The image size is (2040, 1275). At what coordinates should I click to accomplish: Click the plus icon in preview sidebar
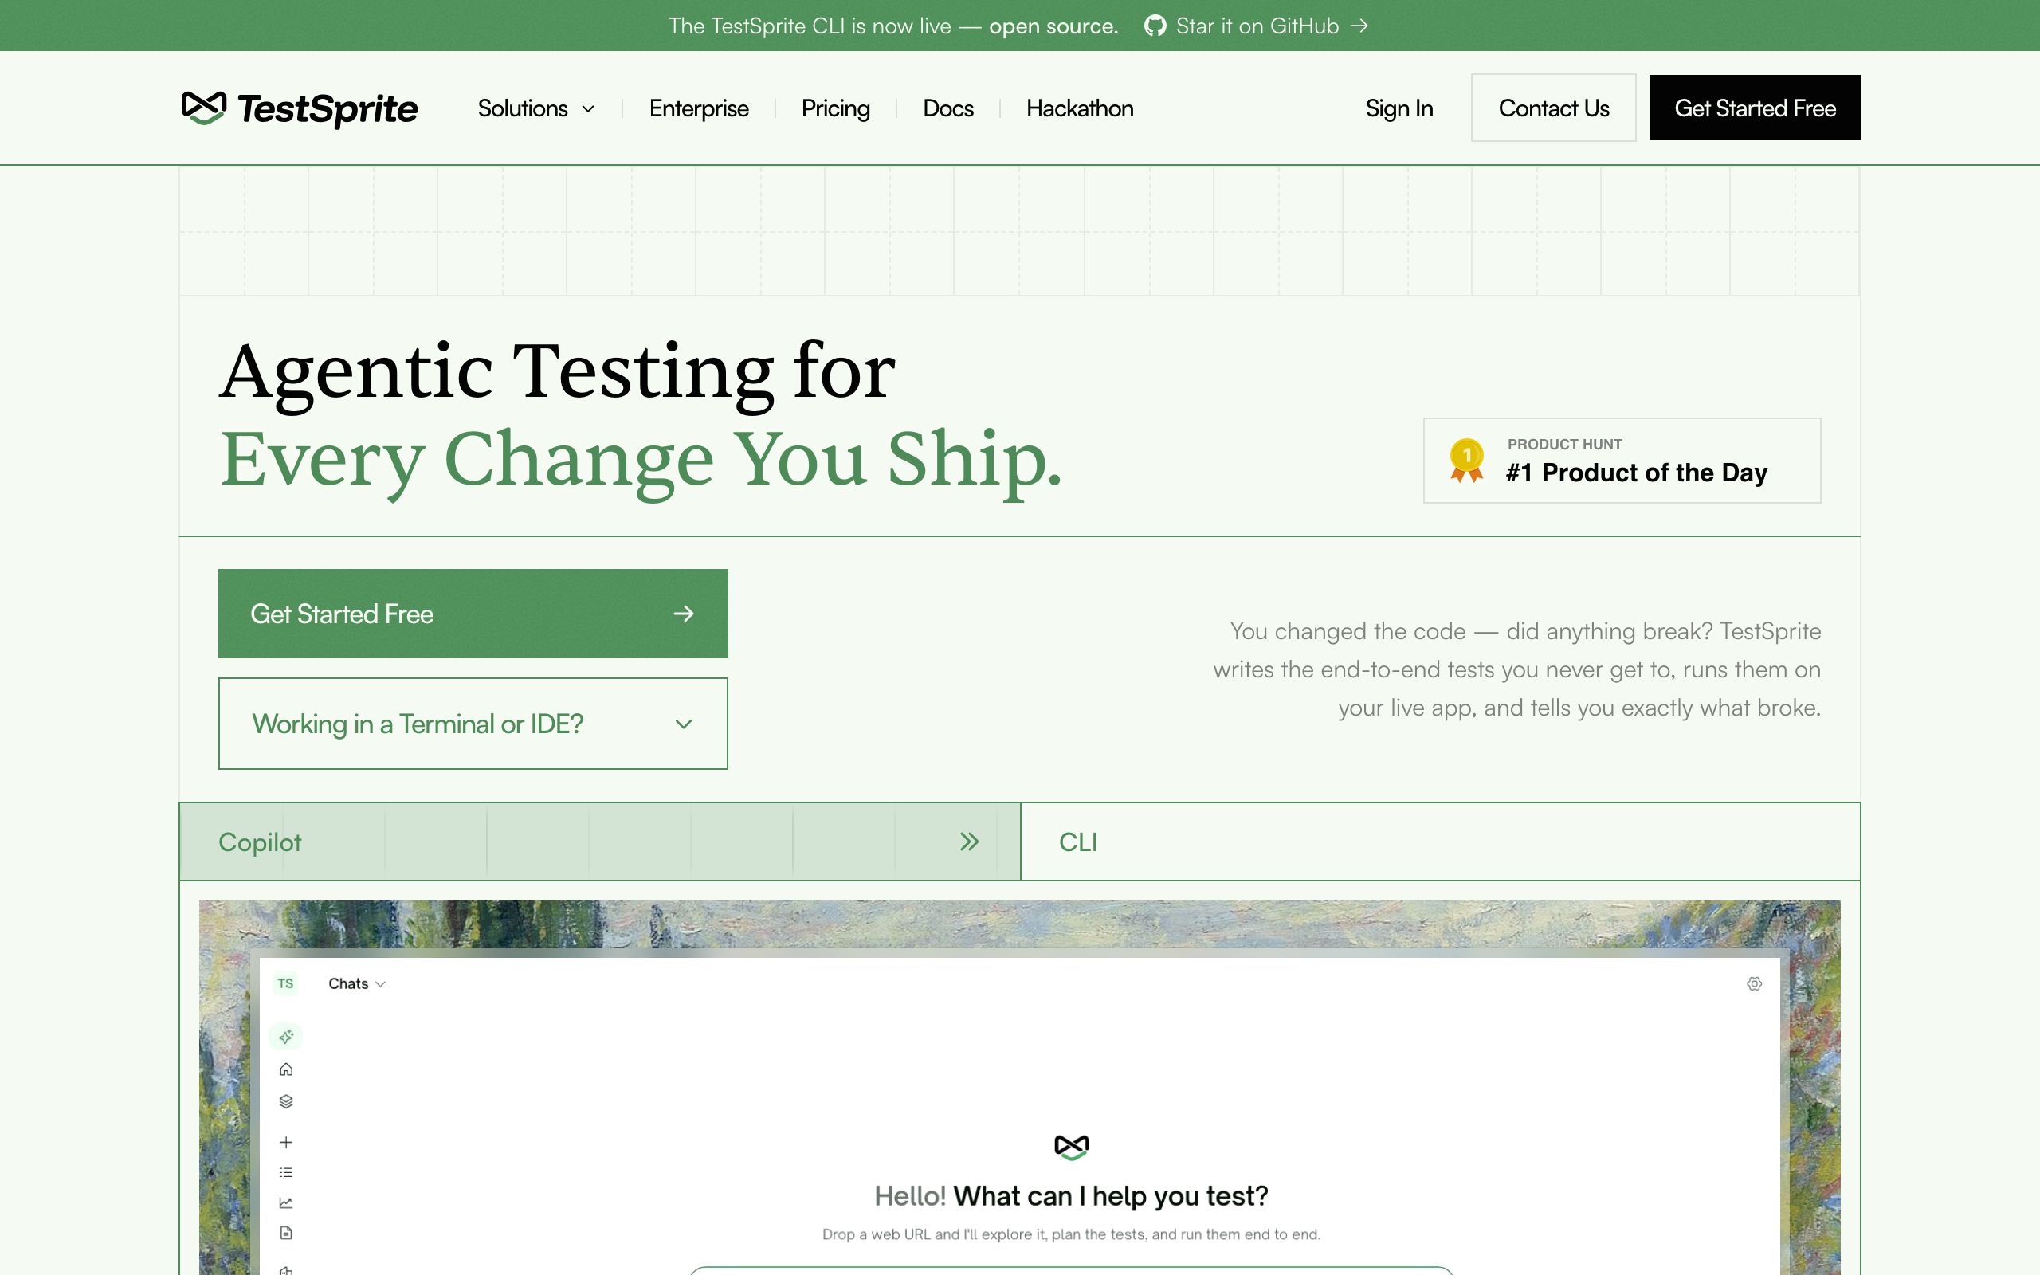click(286, 1142)
